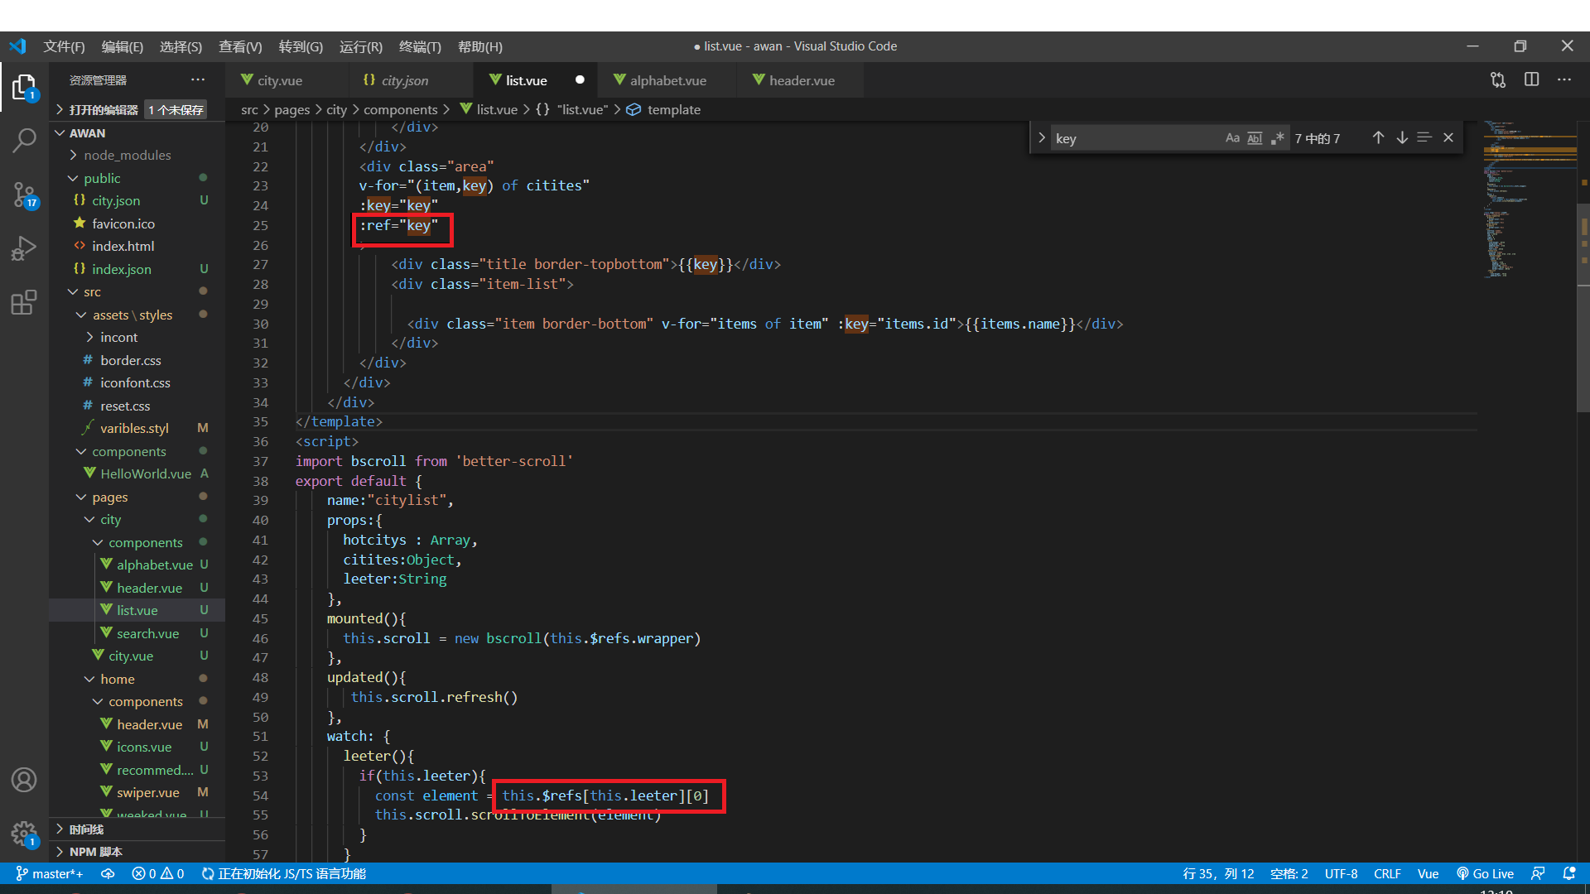Open the 文件(F) File menu

pyautogui.click(x=64, y=46)
